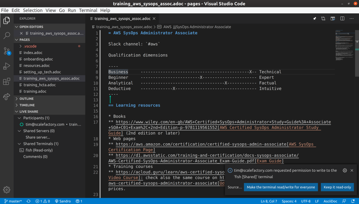Click the Synchronize Changes icon in status bar

(28, 201)
